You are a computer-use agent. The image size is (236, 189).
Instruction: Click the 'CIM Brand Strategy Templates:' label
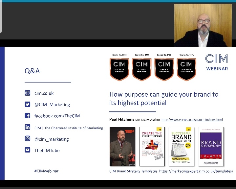pyautogui.click(x=134, y=171)
